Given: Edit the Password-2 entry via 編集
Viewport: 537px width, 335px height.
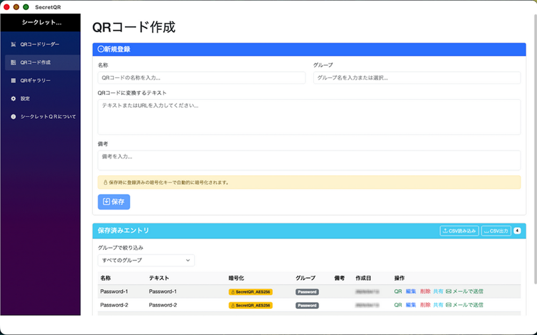Looking at the screenshot, I should 411,305.
